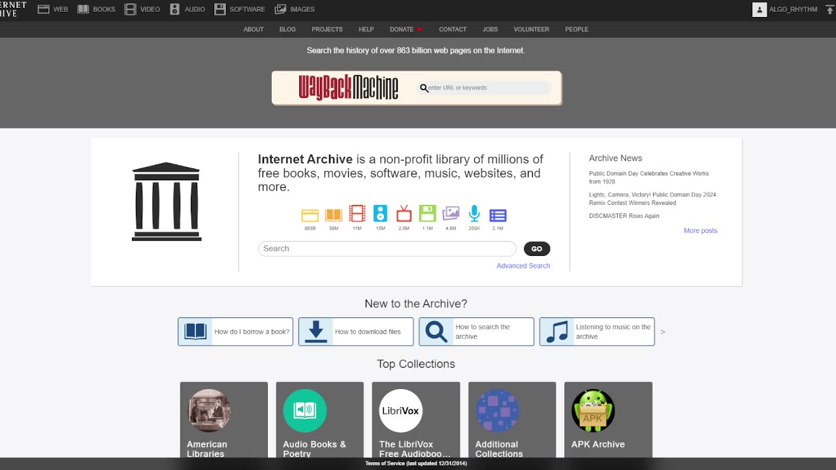Click the Internet Archive building logo
The image size is (836, 470).
[x=167, y=202]
